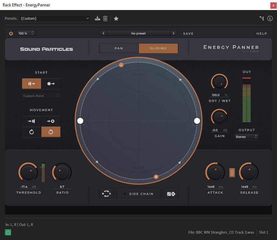This screenshot has width=277, height=240.
Task: Adjust the Gain knob
Action: 219,117
